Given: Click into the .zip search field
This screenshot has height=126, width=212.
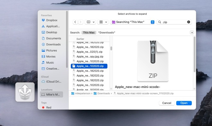Looking at the screenshot, I should click(x=174, y=22).
